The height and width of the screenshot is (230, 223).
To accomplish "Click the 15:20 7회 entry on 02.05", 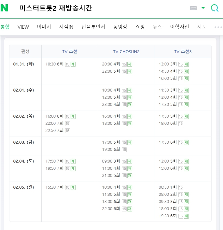I will point(54,187).
